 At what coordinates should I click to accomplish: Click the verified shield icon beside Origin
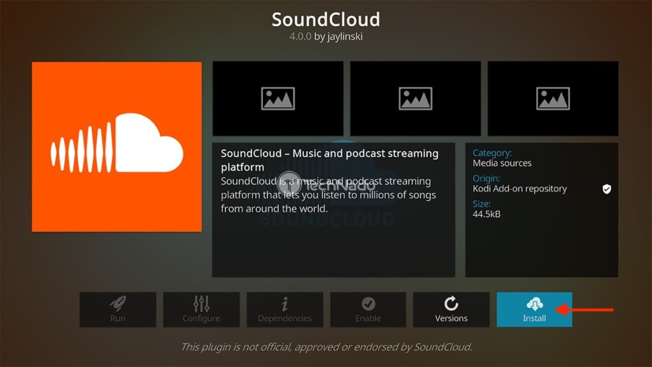click(x=607, y=189)
